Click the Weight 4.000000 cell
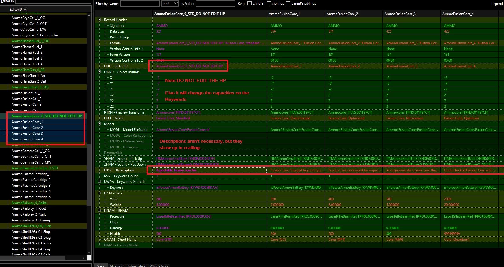Image resolution: width=504 pixels, height=267 pixels. coord(210,205)
